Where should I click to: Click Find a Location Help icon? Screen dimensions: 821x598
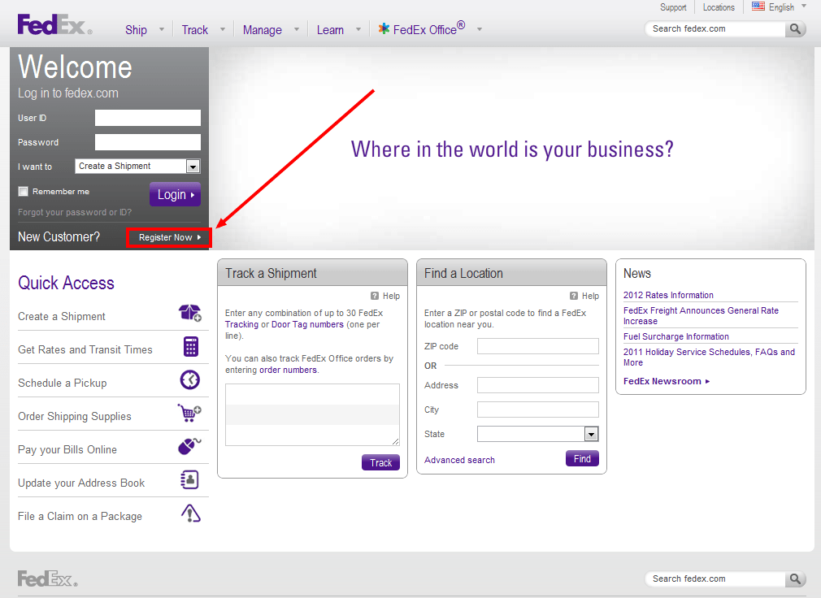tap(574, 296)
